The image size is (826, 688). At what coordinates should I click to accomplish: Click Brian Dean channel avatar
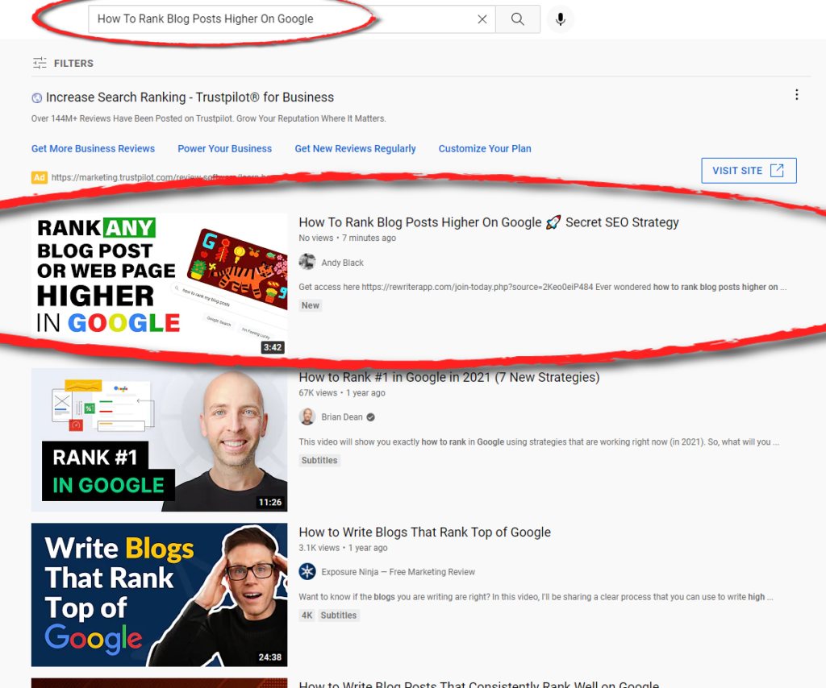point(307,417)
